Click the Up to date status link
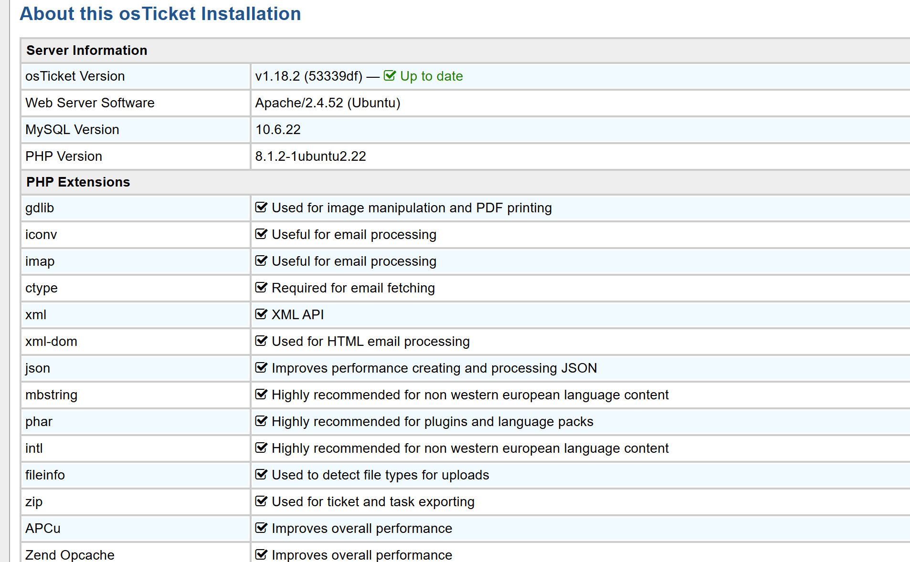This screenshot has width=910, height=562. coord(431,76)
